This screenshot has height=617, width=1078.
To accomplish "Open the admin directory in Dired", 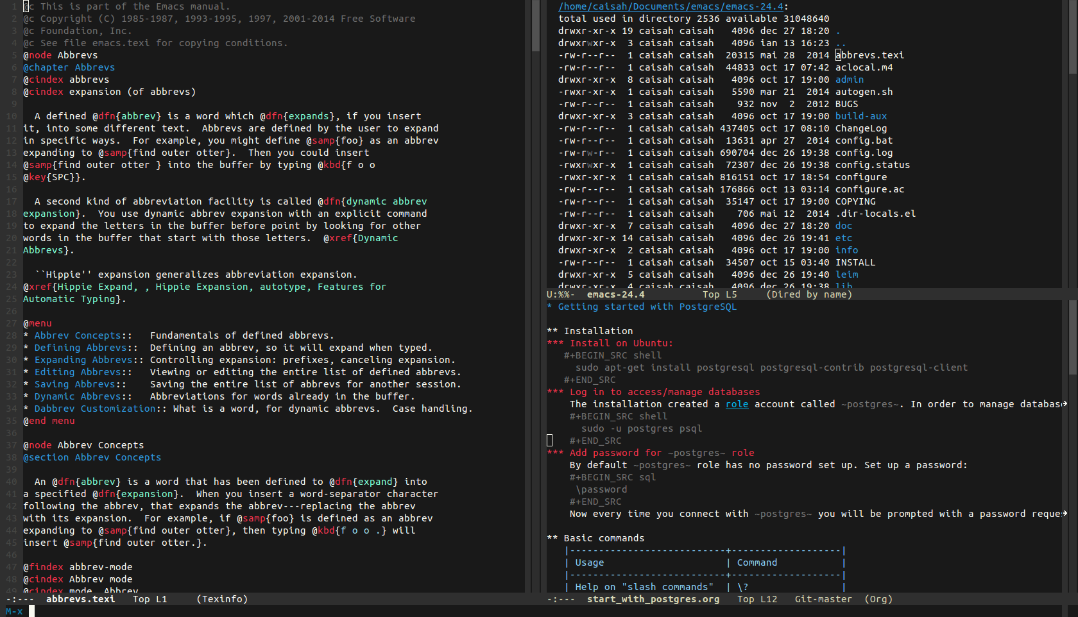I will pyautogui.click(x=849, y=80).
